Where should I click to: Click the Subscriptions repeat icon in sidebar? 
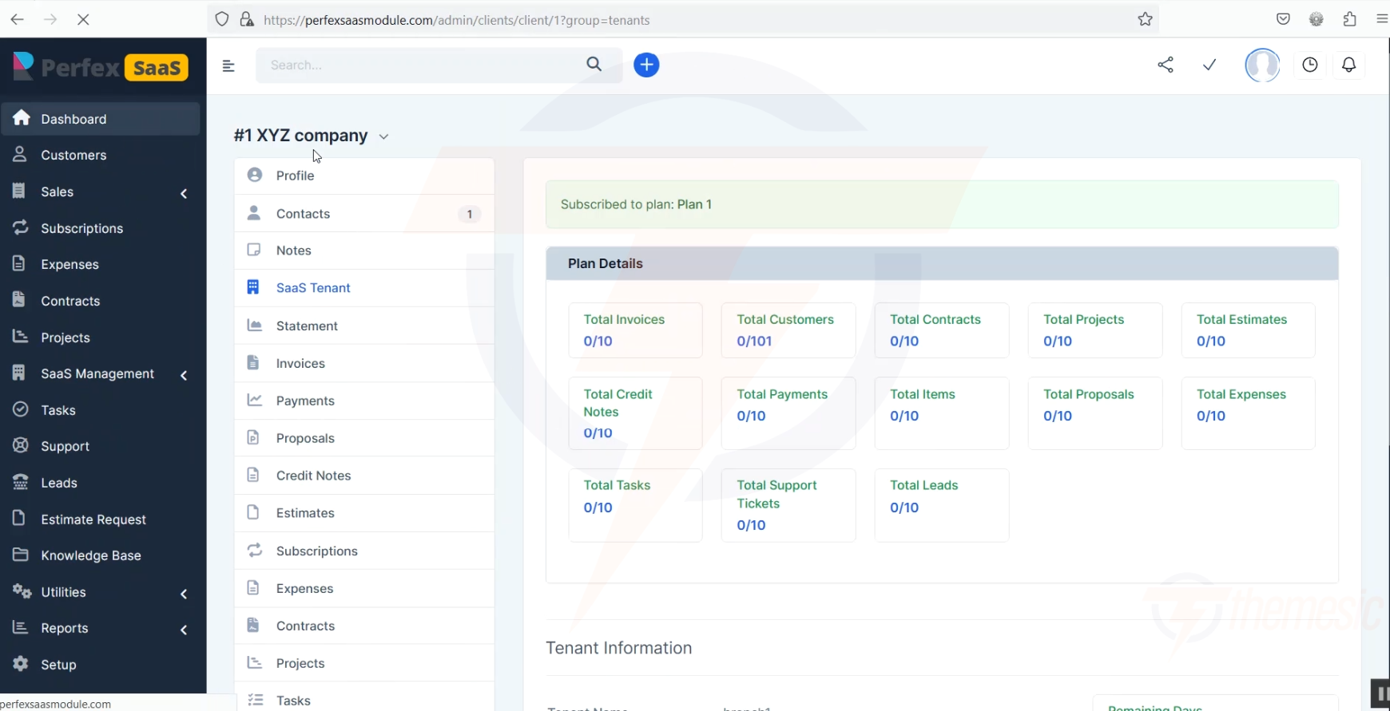[x=20, y=227]
